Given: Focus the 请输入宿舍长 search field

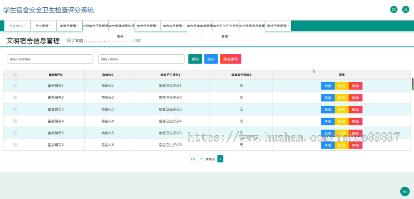Looking at the screenshot, I should click(141, 59).
